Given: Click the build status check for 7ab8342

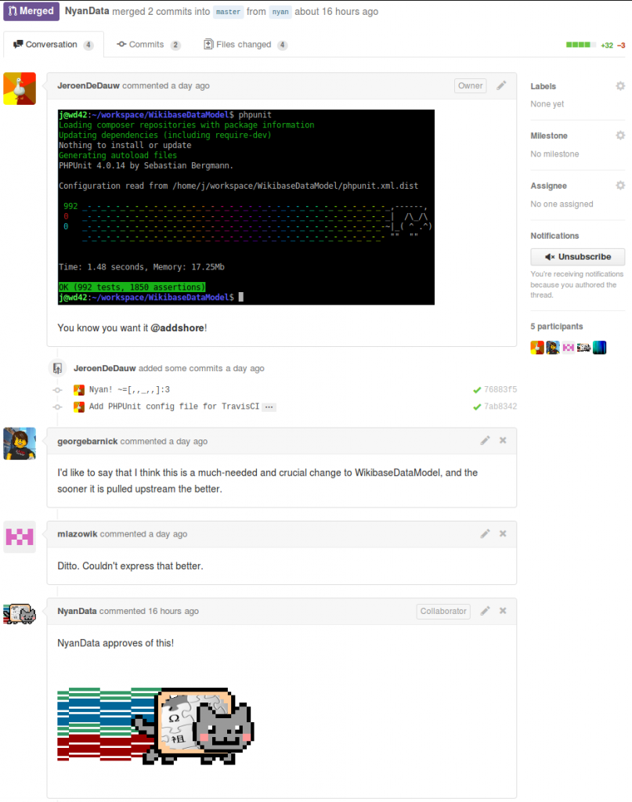Looking at the screenshot, I should (x=477, y=407).
